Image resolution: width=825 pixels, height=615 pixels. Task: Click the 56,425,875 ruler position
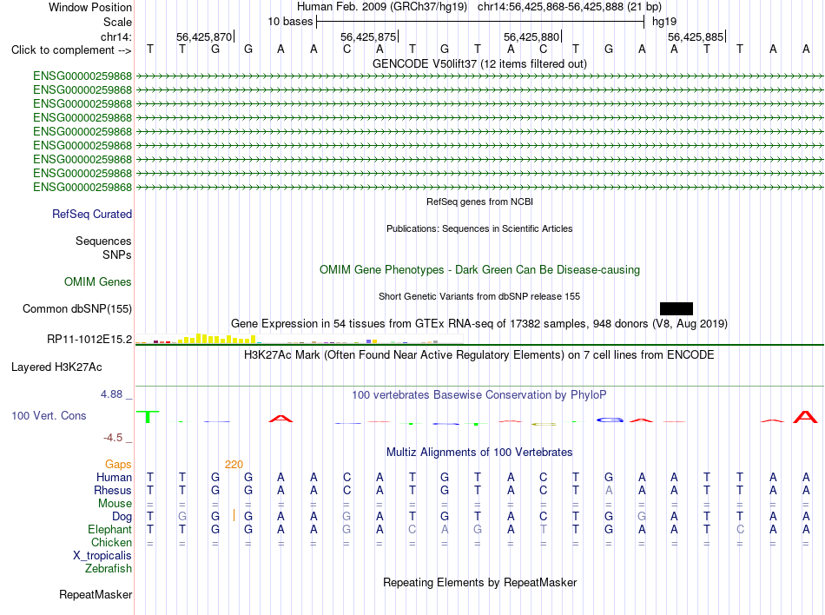(x=368, y=36)
